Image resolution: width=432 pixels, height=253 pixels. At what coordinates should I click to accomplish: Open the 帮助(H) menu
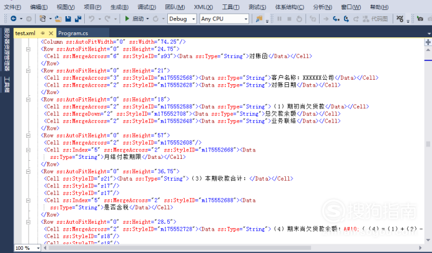(380, 7)
